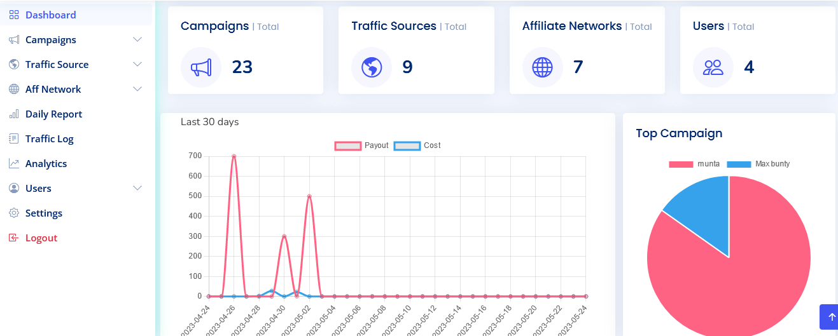
Task: Click the 700 payout peak data point
Action: (x=234, y=156)
